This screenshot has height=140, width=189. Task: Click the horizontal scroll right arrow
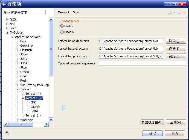click(x=46, y=124)
